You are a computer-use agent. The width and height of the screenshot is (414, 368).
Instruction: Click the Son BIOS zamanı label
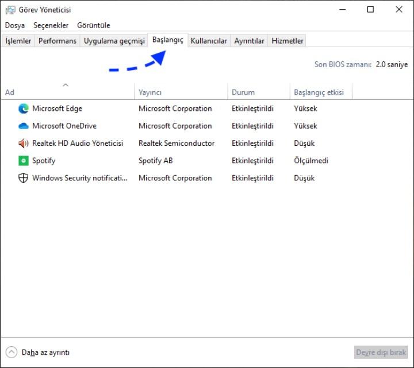pos(343,64)
